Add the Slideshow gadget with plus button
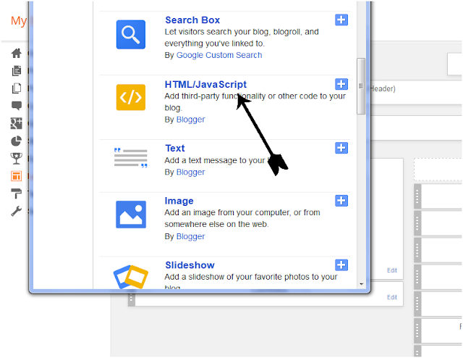The height and width of the screenshot is (358, 463). (341, 265)
